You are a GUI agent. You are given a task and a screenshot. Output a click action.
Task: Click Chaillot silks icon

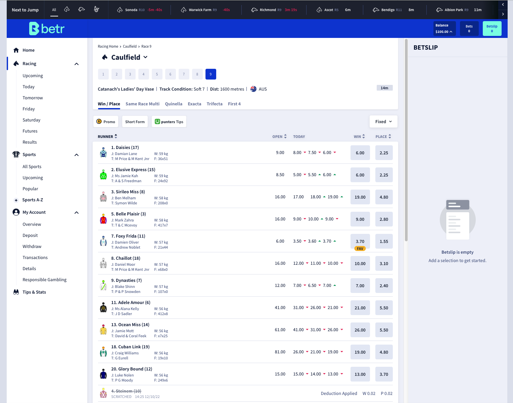[103, 263]
